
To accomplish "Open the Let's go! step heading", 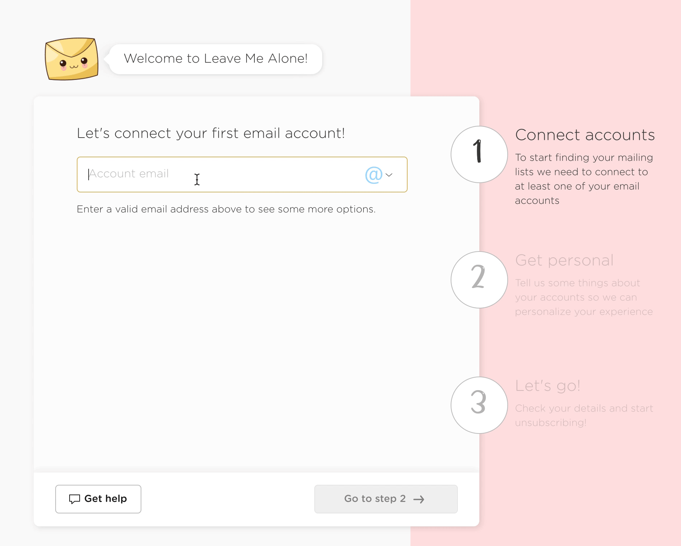I will point(548,386).
